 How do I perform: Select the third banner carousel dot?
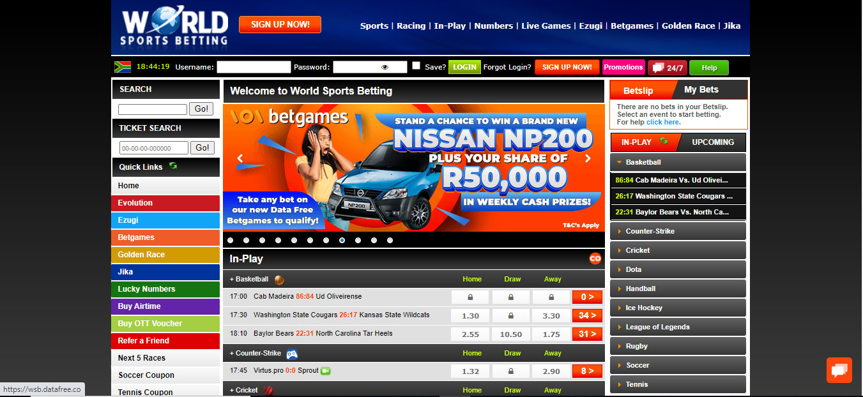pyautogui.click(x=263, y=241)
